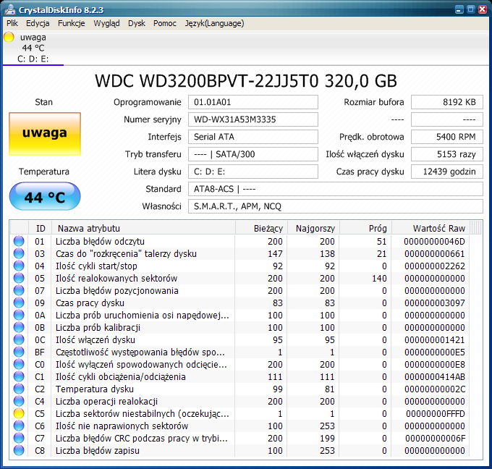Select the Liczba błędów zapisu attribute name
The height and width of the screenshot is (469, 492).
pos(97,451)
